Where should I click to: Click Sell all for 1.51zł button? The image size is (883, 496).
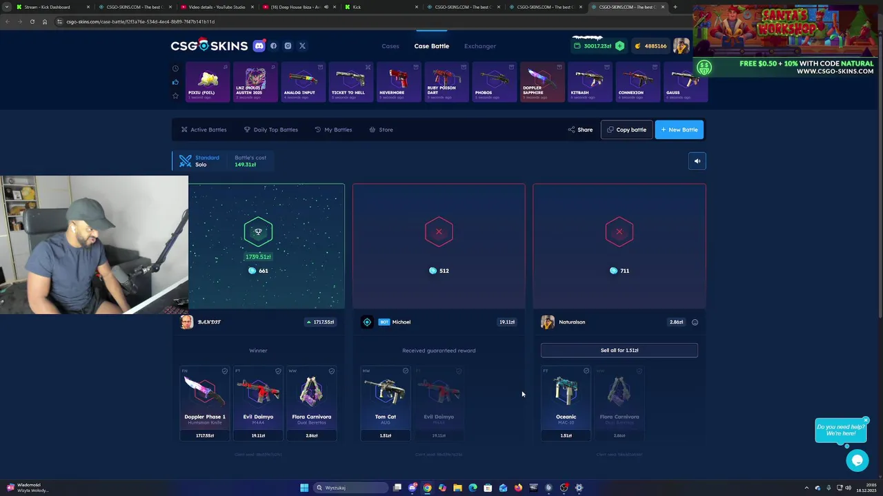(x=619, y=350)
